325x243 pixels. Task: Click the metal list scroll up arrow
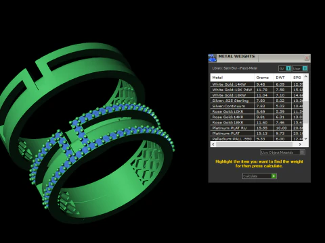306,76
